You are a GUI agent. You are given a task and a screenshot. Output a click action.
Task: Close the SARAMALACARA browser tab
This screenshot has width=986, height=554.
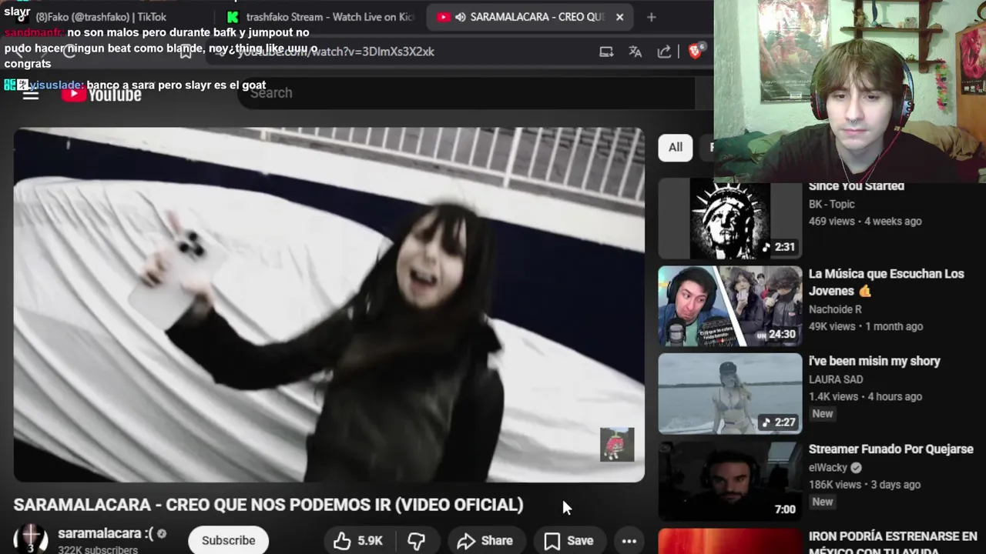click(619, 17)
